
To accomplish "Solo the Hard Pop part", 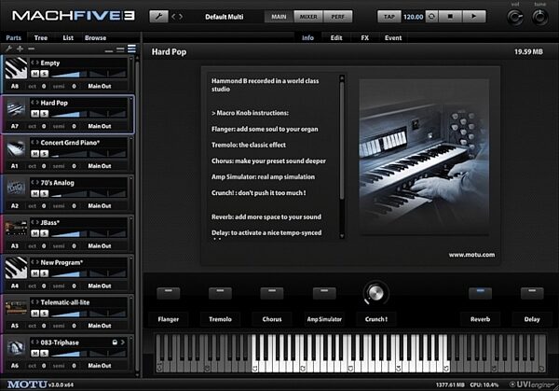I will (44, 114).
